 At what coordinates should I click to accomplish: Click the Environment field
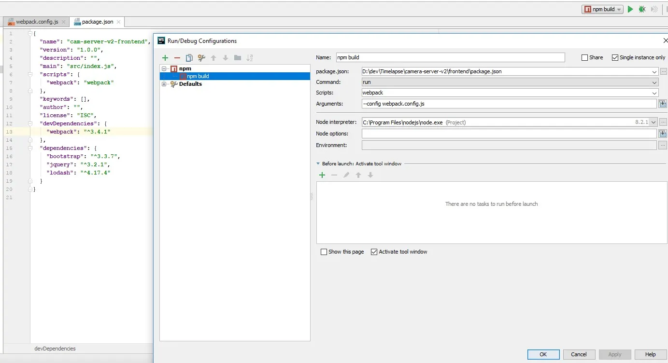click(x=509, y=145)
